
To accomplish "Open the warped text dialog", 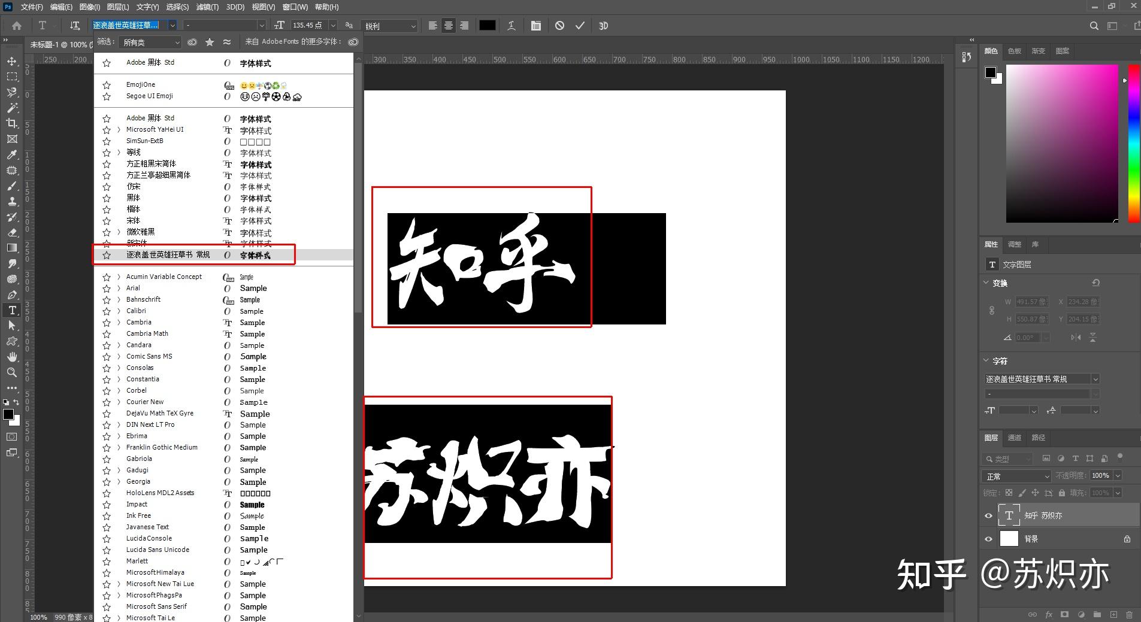I will pyautogui.click(x=511, y=26).
